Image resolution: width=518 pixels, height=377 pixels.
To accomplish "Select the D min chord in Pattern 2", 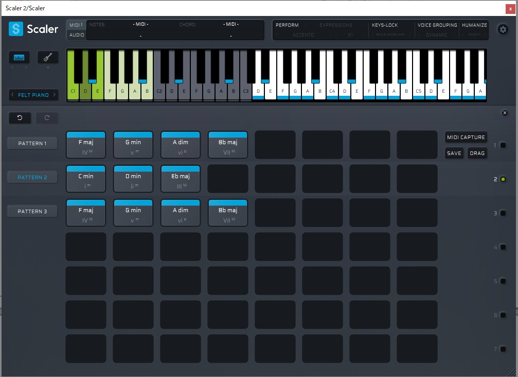I will (133, 179).
